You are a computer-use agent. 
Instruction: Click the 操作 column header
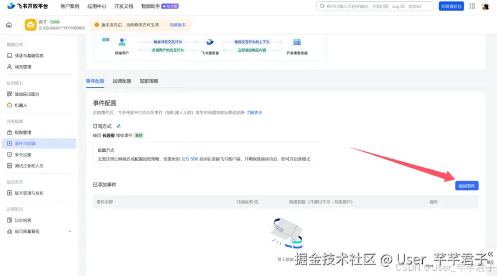(433, 202)
